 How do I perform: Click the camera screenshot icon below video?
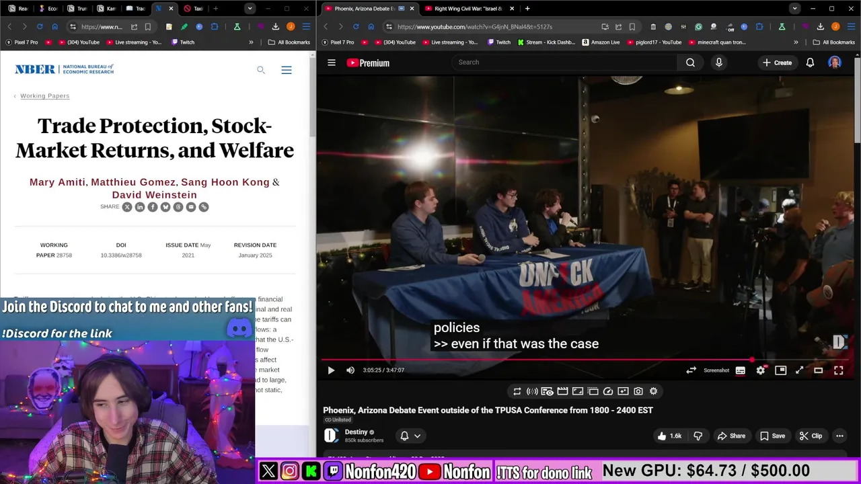pyautogui.click(x=638, y=391)
